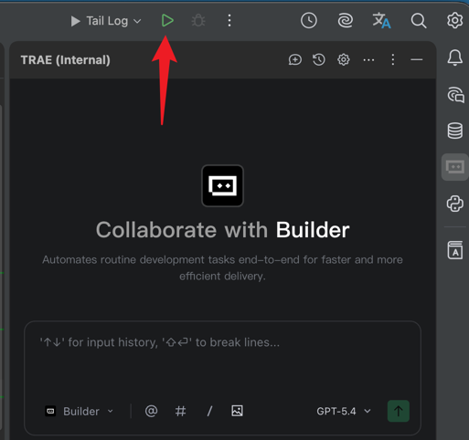Click the 'Collaborate with Builder' heading

pos(222,230)
